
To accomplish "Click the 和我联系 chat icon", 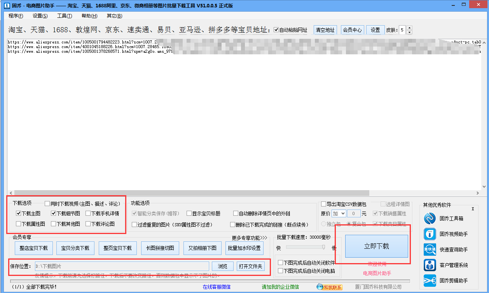I will point(329,287).
